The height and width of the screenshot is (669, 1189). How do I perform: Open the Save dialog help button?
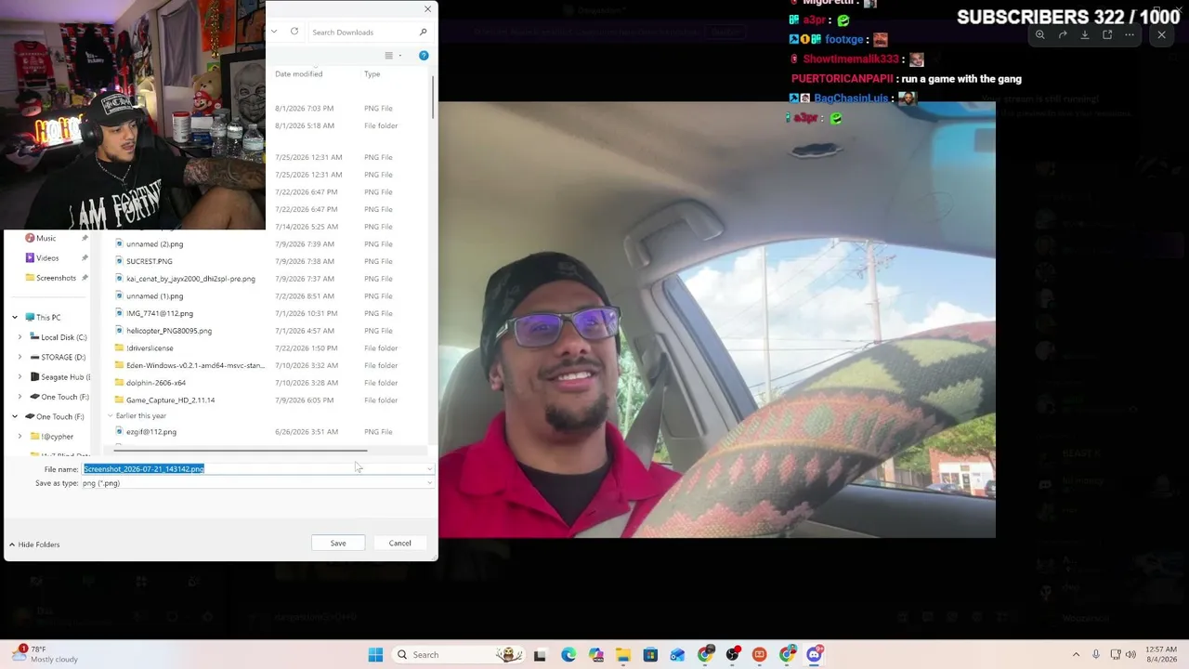coord(424,56)
